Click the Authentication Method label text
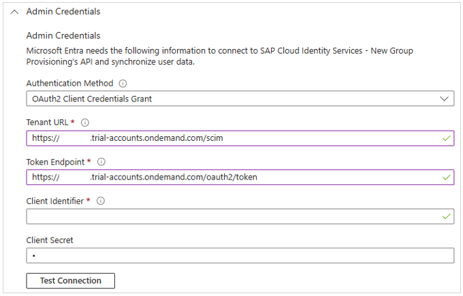 point(69,84)
